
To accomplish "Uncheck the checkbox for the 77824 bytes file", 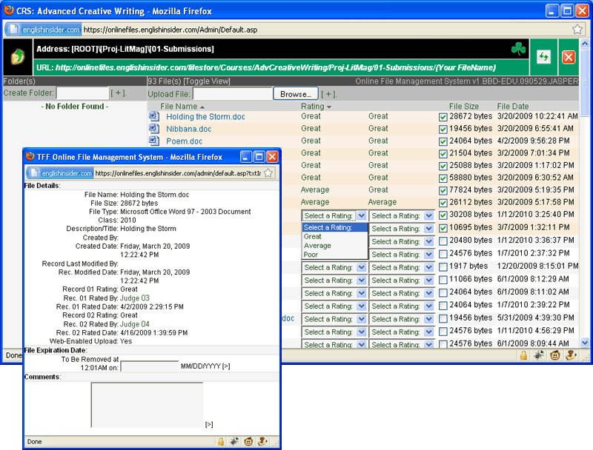I will point(443,191).
